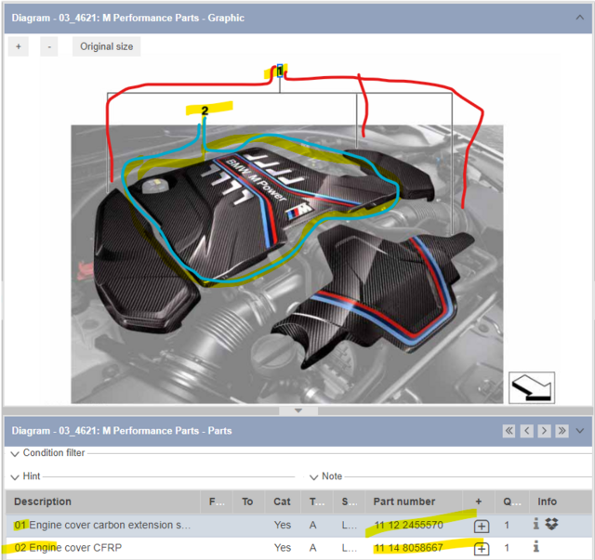Open info icon for carbon extension row
The width and height of the screenshot is (595, 560).
[x=536, y=525]
